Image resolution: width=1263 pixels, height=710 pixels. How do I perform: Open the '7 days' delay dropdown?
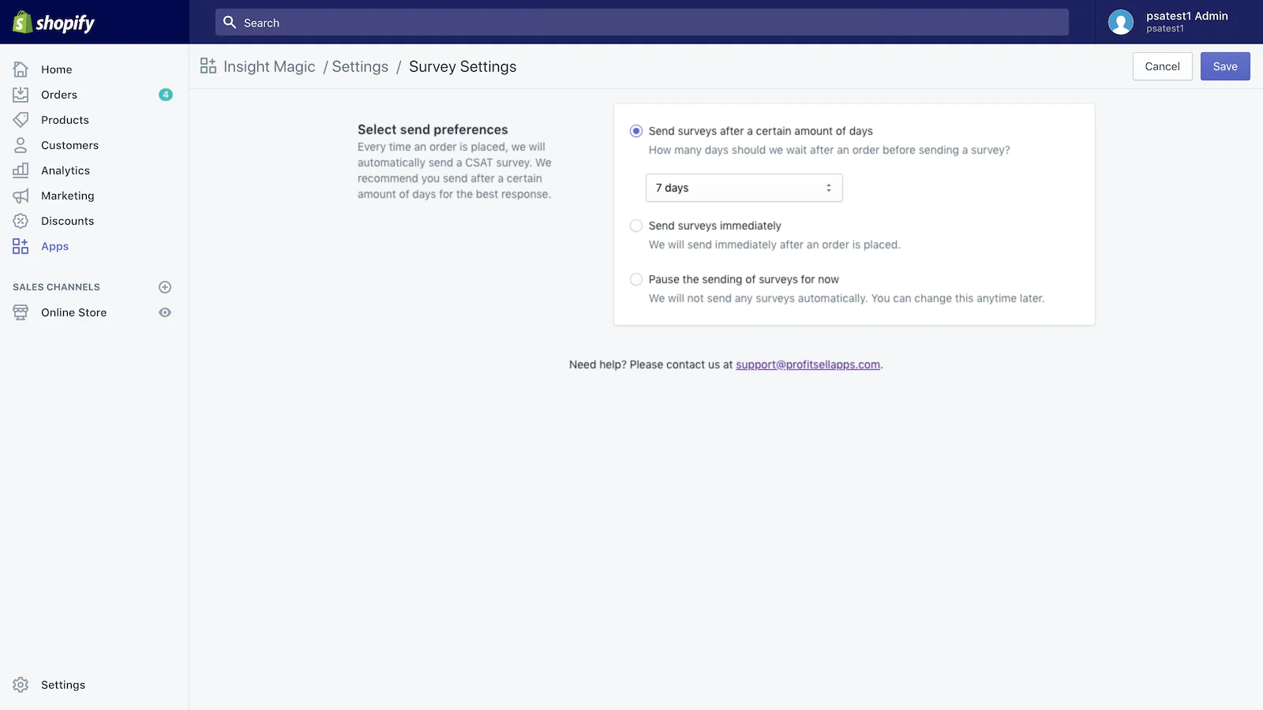click(x=744, y=188)
